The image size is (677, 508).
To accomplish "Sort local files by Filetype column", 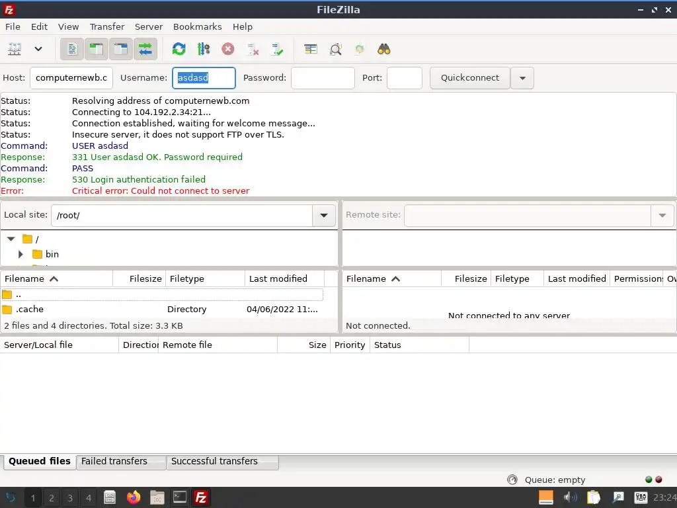I will point(205,278).
